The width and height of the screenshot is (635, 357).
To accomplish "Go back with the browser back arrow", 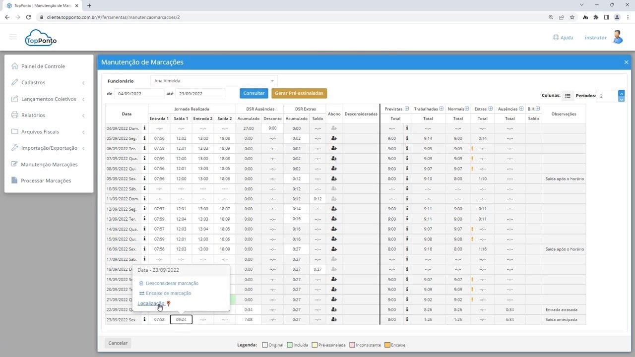I will pos(7,17).
